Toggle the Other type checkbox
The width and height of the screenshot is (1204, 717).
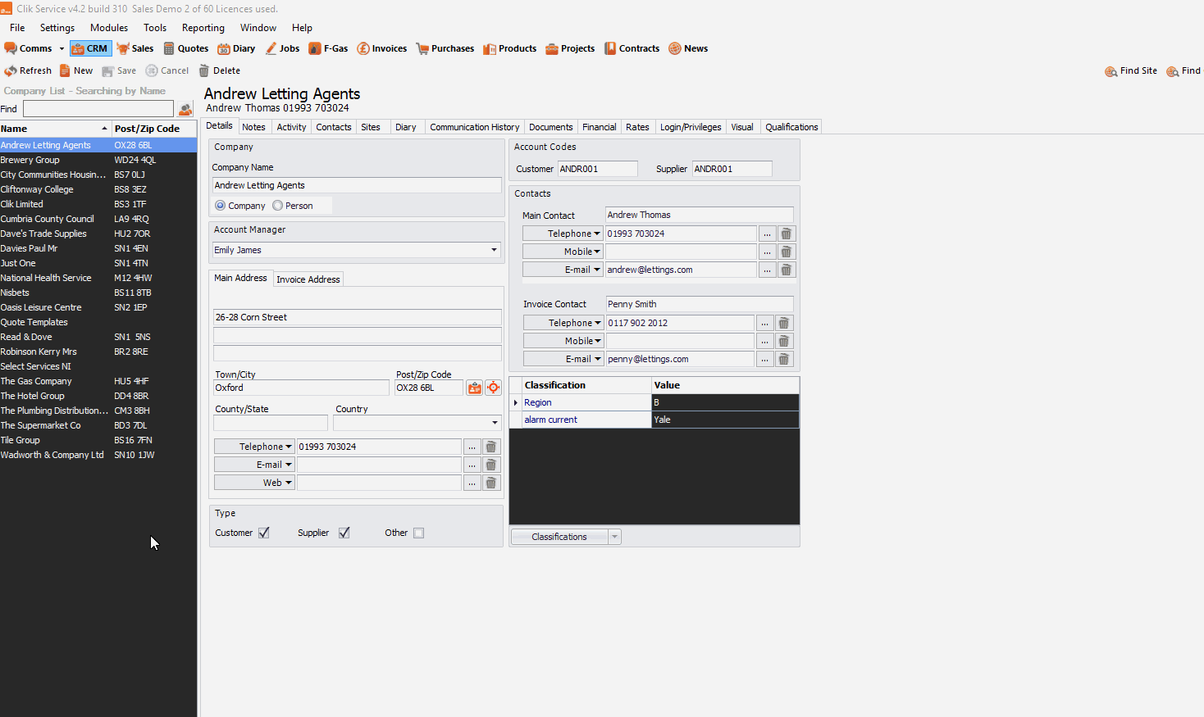click(419, 533)
